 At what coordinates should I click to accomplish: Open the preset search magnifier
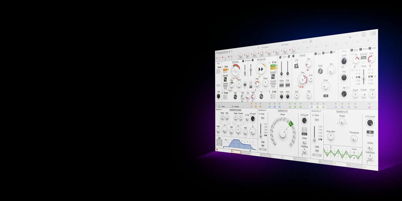tap(258, 48)
